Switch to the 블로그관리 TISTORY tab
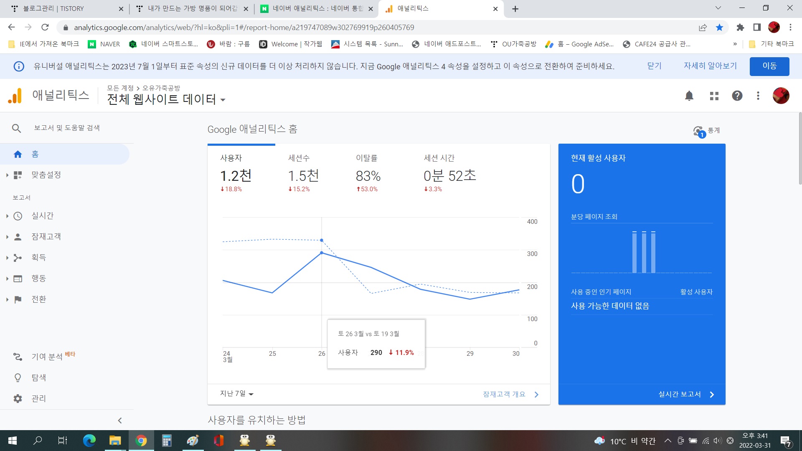802x451 pixels. click(67, 9)
